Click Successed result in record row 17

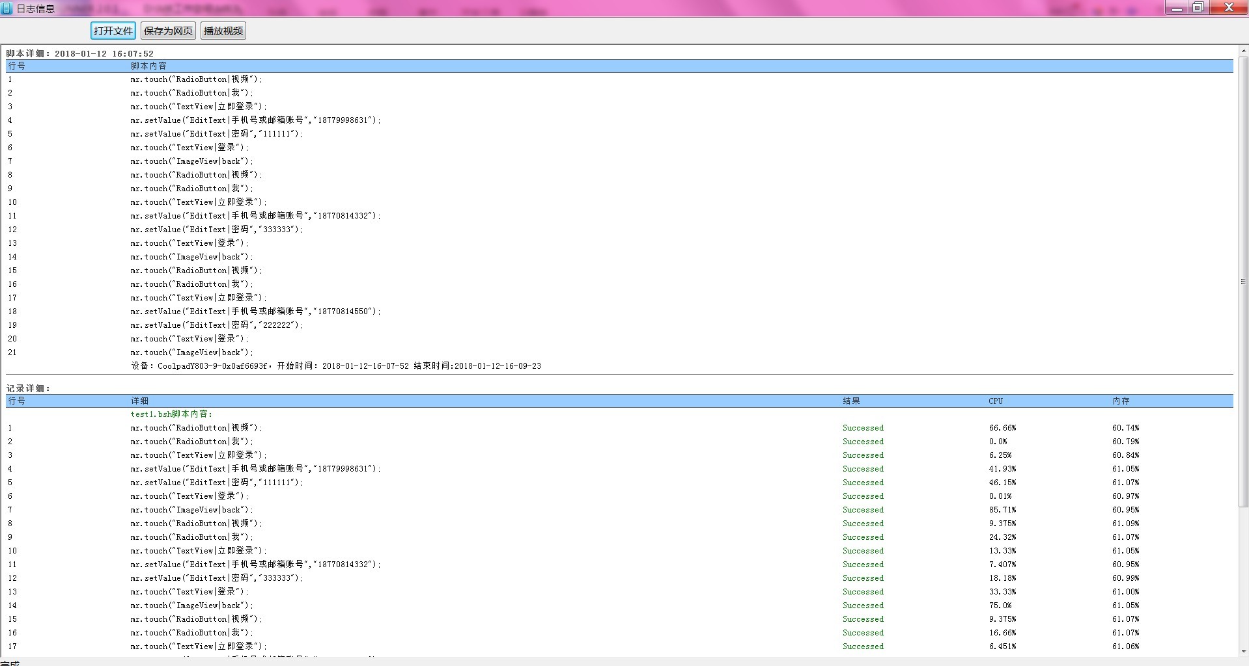coord(863,646)
